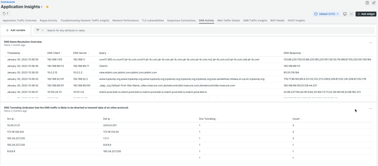Click the filter icon in search bar
The image size is (378, 166).
tap(37, 30)
